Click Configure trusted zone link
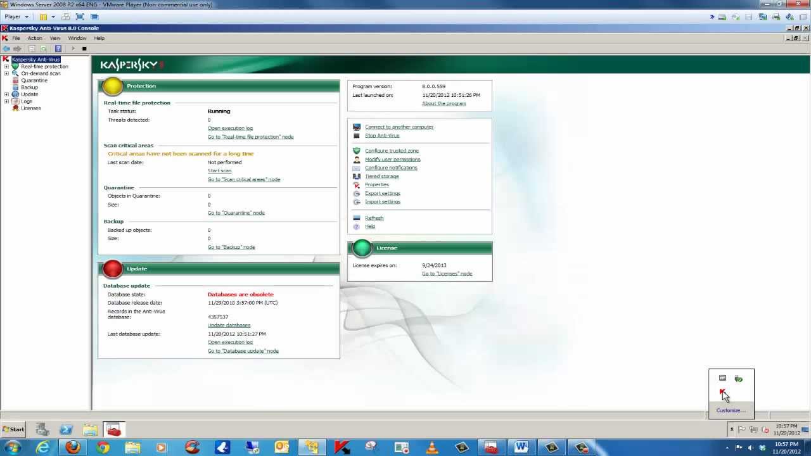The image size is (811, 456). point(392,151)
